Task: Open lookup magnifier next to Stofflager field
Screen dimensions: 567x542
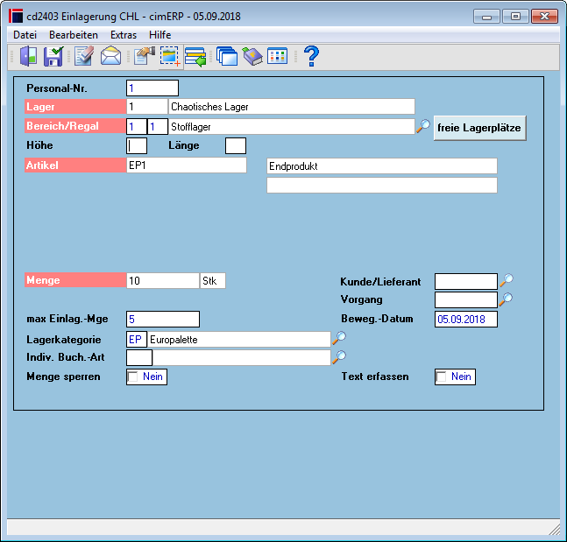Action: pyautogui.click(x=422, y=126)
